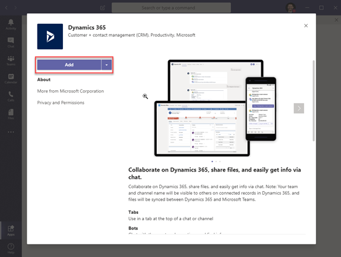Open the Calendar in sidebar
Viewport: 341px width, 257px height.
pyautogui.click(x=11, y=78)
